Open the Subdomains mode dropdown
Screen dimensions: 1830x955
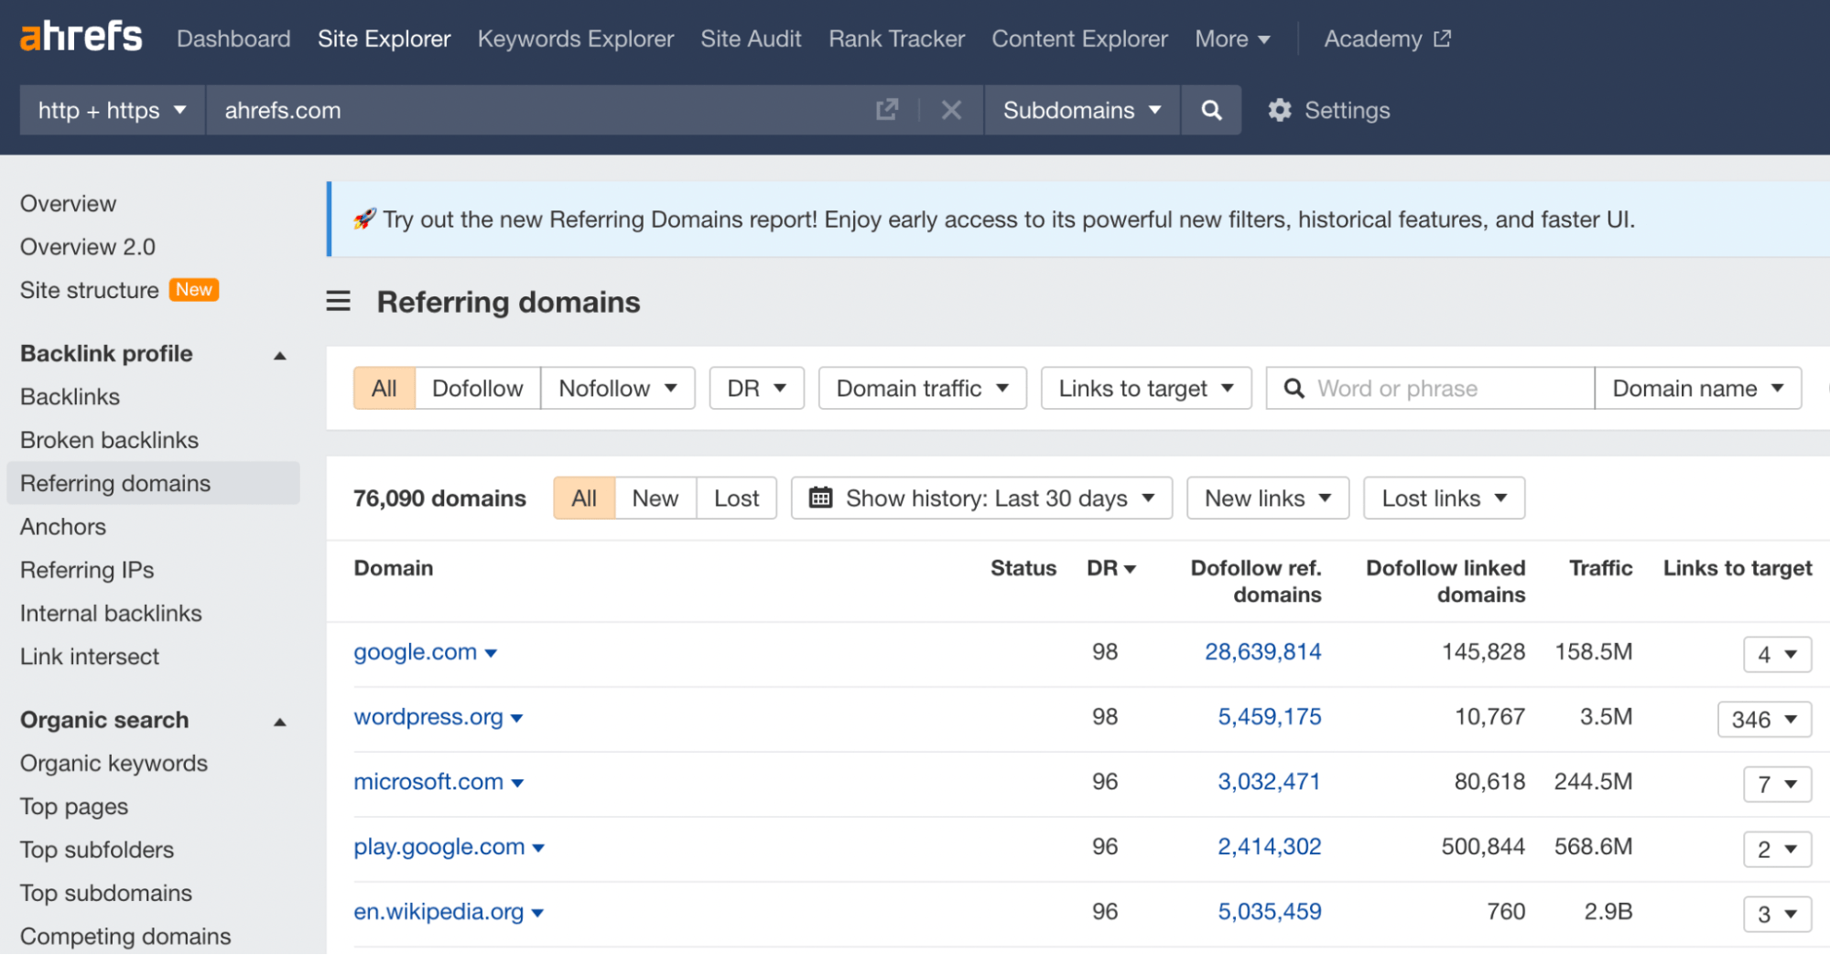click(x=1081, y=110)
